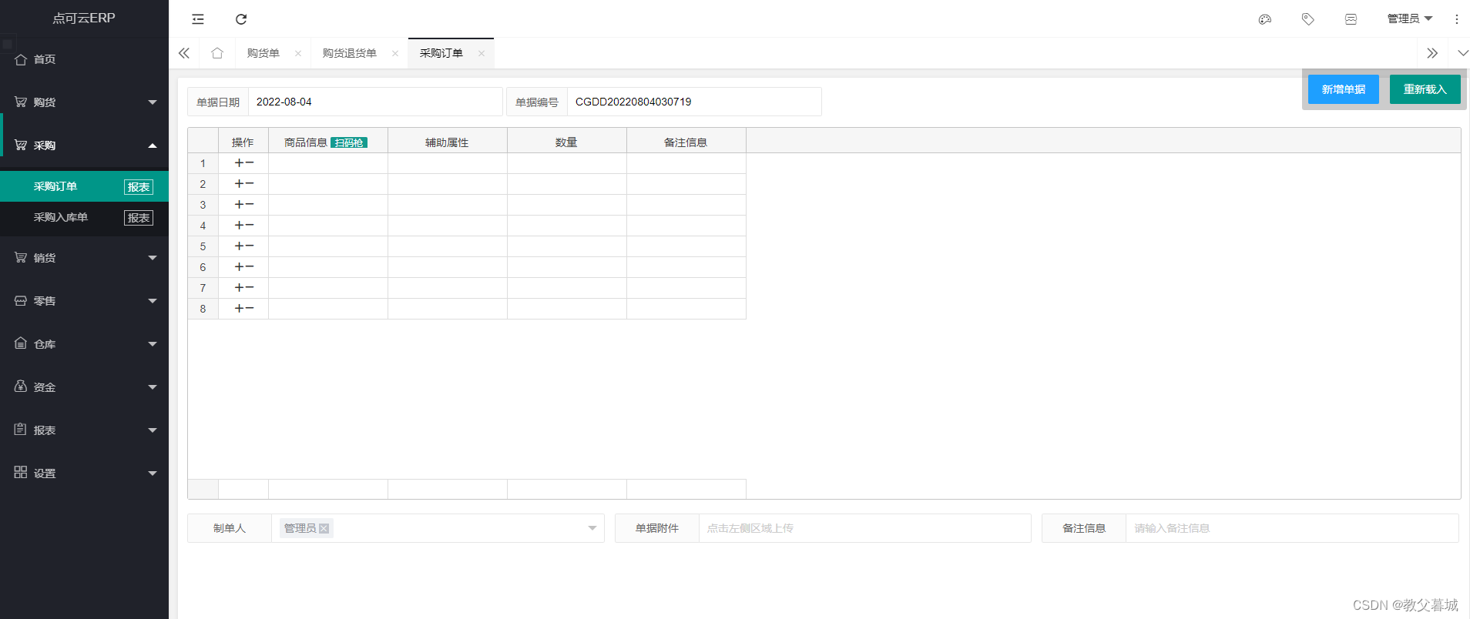Click the remove row minus in row 8

(250, 309)
